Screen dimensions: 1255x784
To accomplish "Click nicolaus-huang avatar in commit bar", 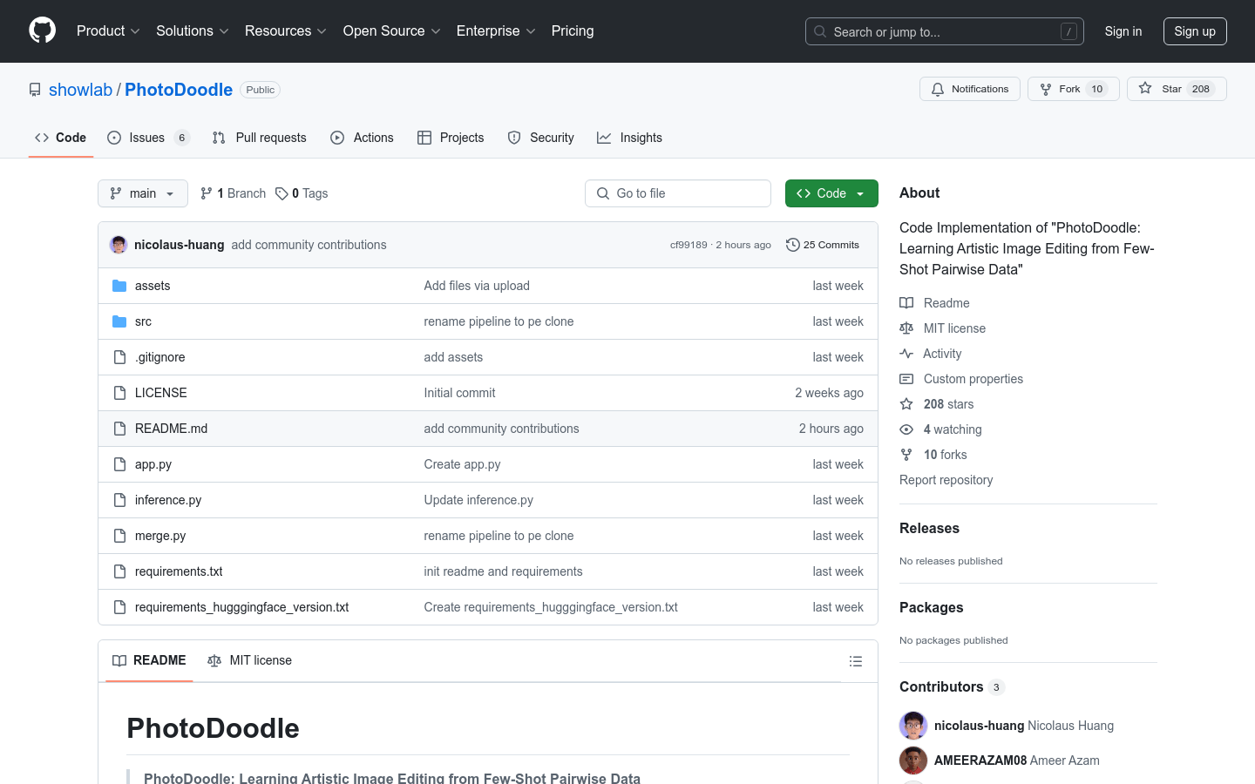I will (119, 245).
